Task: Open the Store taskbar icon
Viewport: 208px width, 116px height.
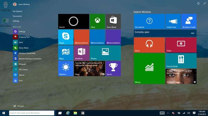Action: (83, 113)
